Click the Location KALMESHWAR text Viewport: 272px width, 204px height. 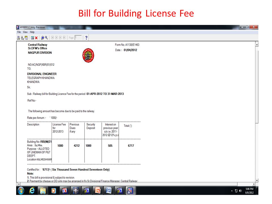[39, 160]
